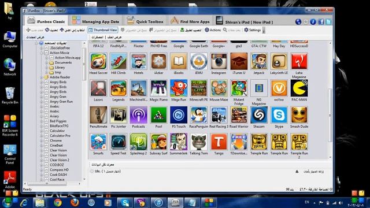Open Shivan's iPad tab
Image resolution: width=370 pixels, height=208 pixels.
tap(245, 21)
